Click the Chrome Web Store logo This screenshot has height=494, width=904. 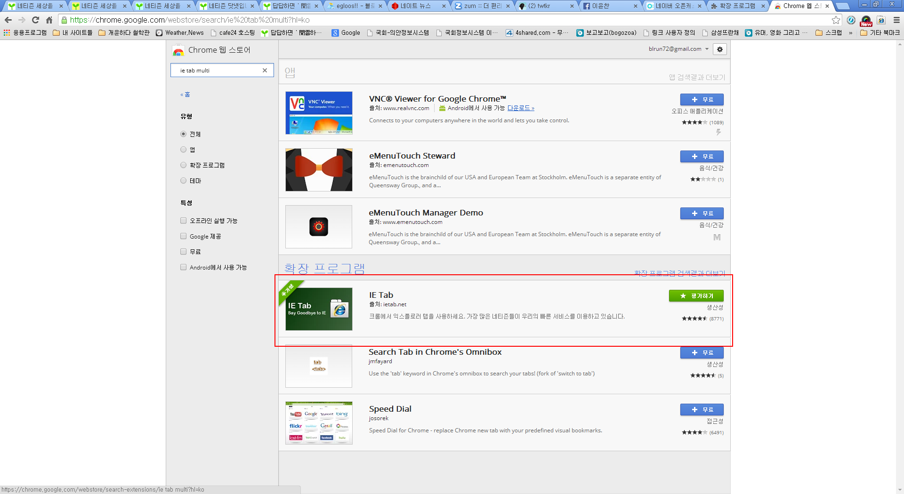point(178,50)
